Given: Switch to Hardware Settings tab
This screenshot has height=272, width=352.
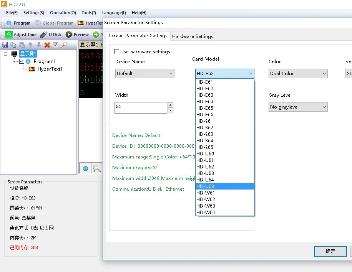Looking at the screenshot, I should tap(193, 36).
